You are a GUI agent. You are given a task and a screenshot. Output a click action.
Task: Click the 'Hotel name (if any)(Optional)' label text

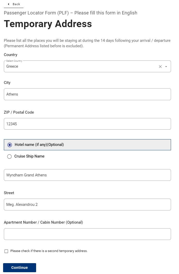39,145
